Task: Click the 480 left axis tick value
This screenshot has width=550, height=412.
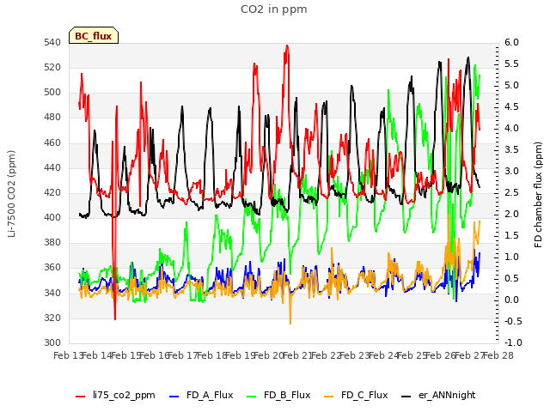Action: pos(52,118)
